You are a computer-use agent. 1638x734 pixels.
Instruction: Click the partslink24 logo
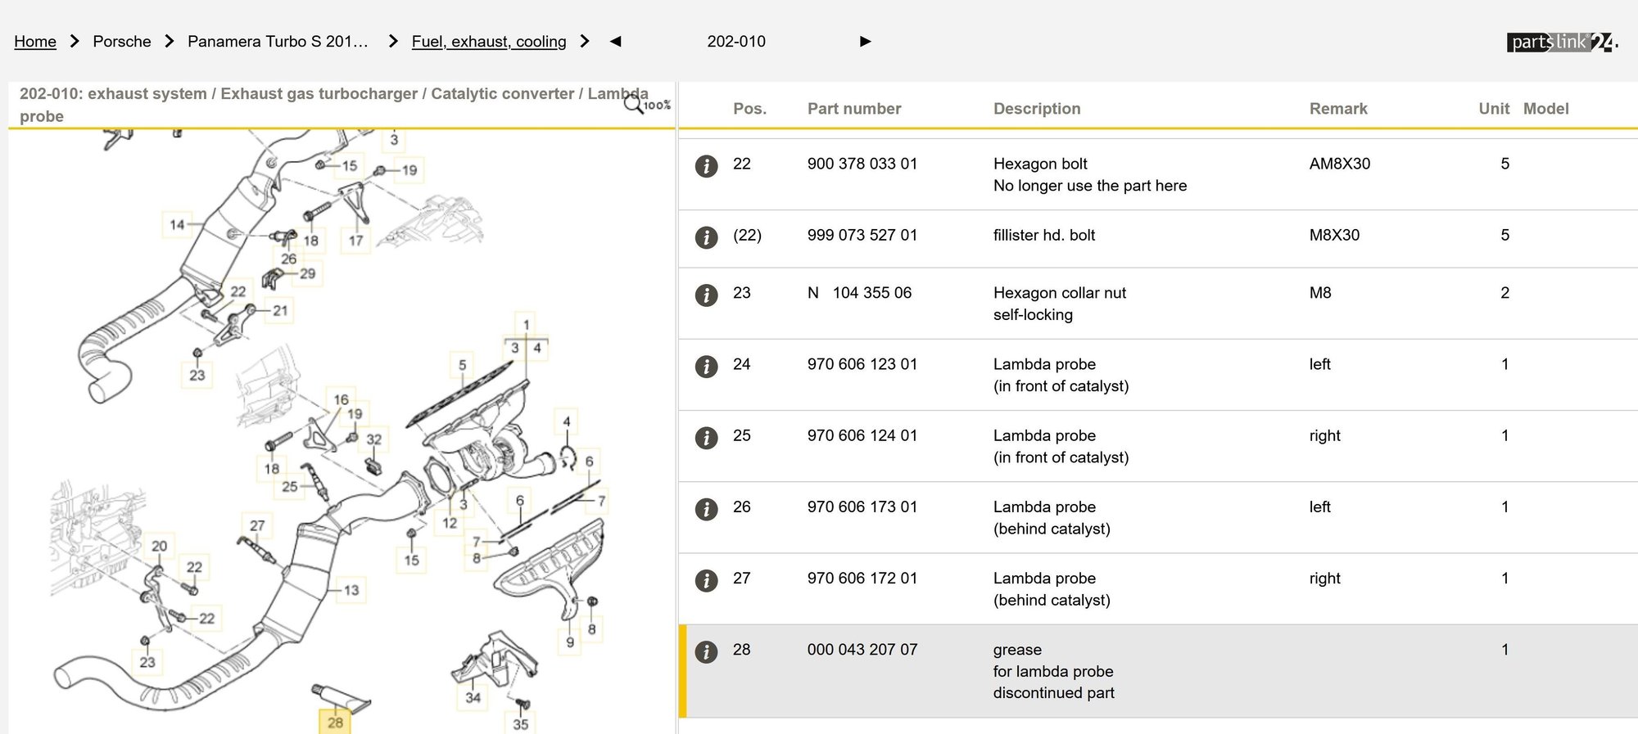tap(1561, 42)
